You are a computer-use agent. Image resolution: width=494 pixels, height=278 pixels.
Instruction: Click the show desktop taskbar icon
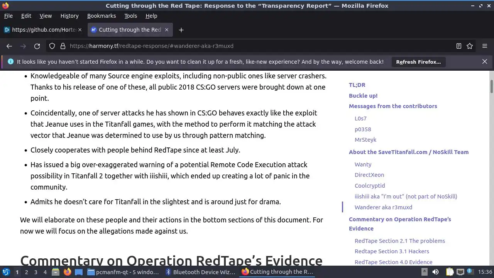coord(79,272)
